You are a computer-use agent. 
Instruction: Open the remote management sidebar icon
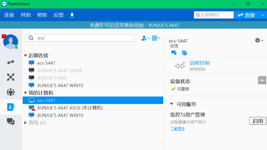[10, 77]
